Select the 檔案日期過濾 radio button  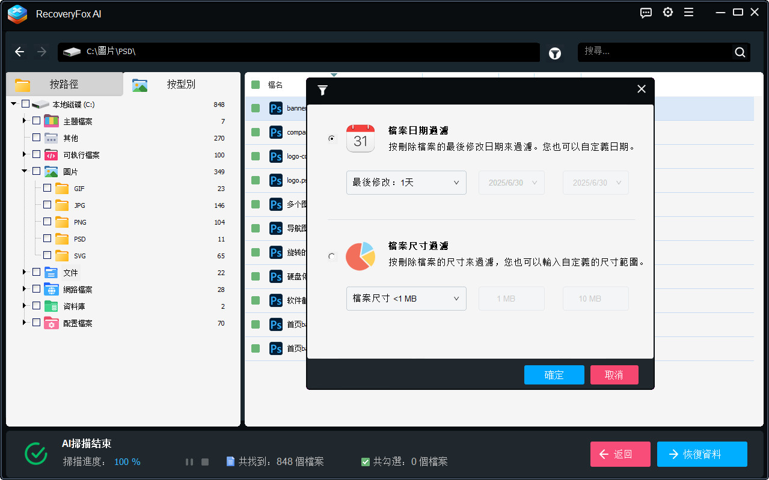click(331, 138)
